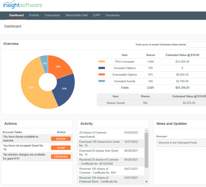Image resolution: width=206 pixels, height=187 pixels.
Task: Open the Dashboard tab
Action: tap(16, 15)
